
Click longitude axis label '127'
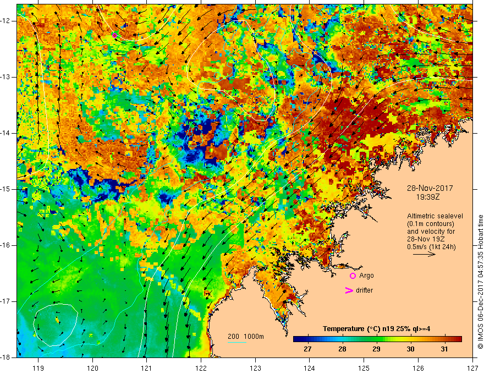[472, 368]
